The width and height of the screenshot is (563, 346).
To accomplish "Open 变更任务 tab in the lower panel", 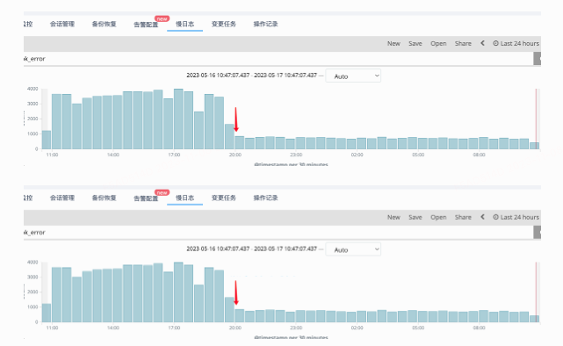I will (224, 198).
